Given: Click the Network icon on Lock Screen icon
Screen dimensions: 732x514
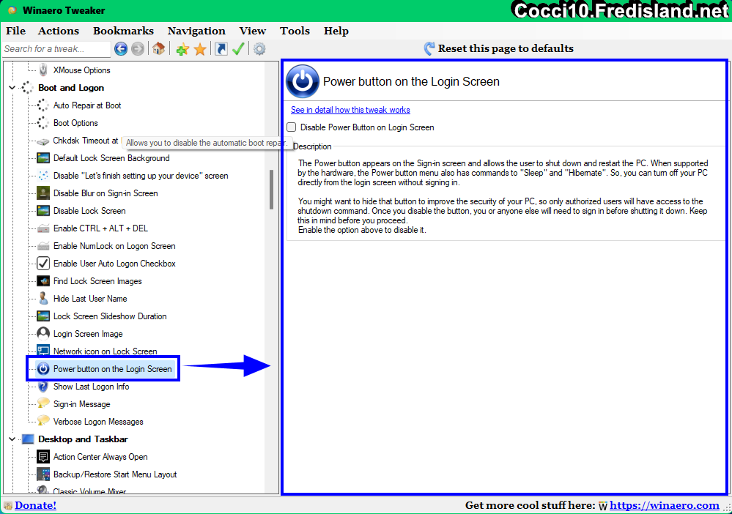Looking at the screenshot, I should [x=43, y=351].
